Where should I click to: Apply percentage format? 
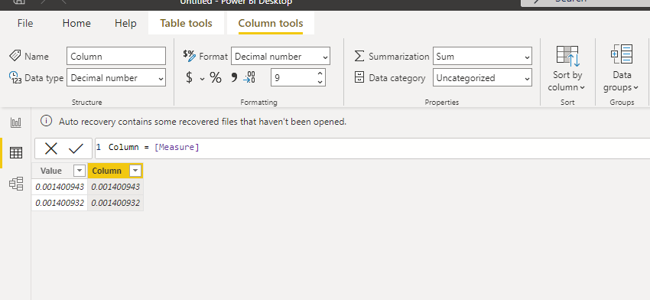pyautogui.click(x=216, y=77)
